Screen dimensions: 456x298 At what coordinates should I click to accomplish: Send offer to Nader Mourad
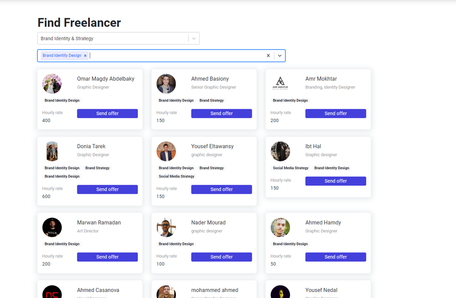pos(222,257)
